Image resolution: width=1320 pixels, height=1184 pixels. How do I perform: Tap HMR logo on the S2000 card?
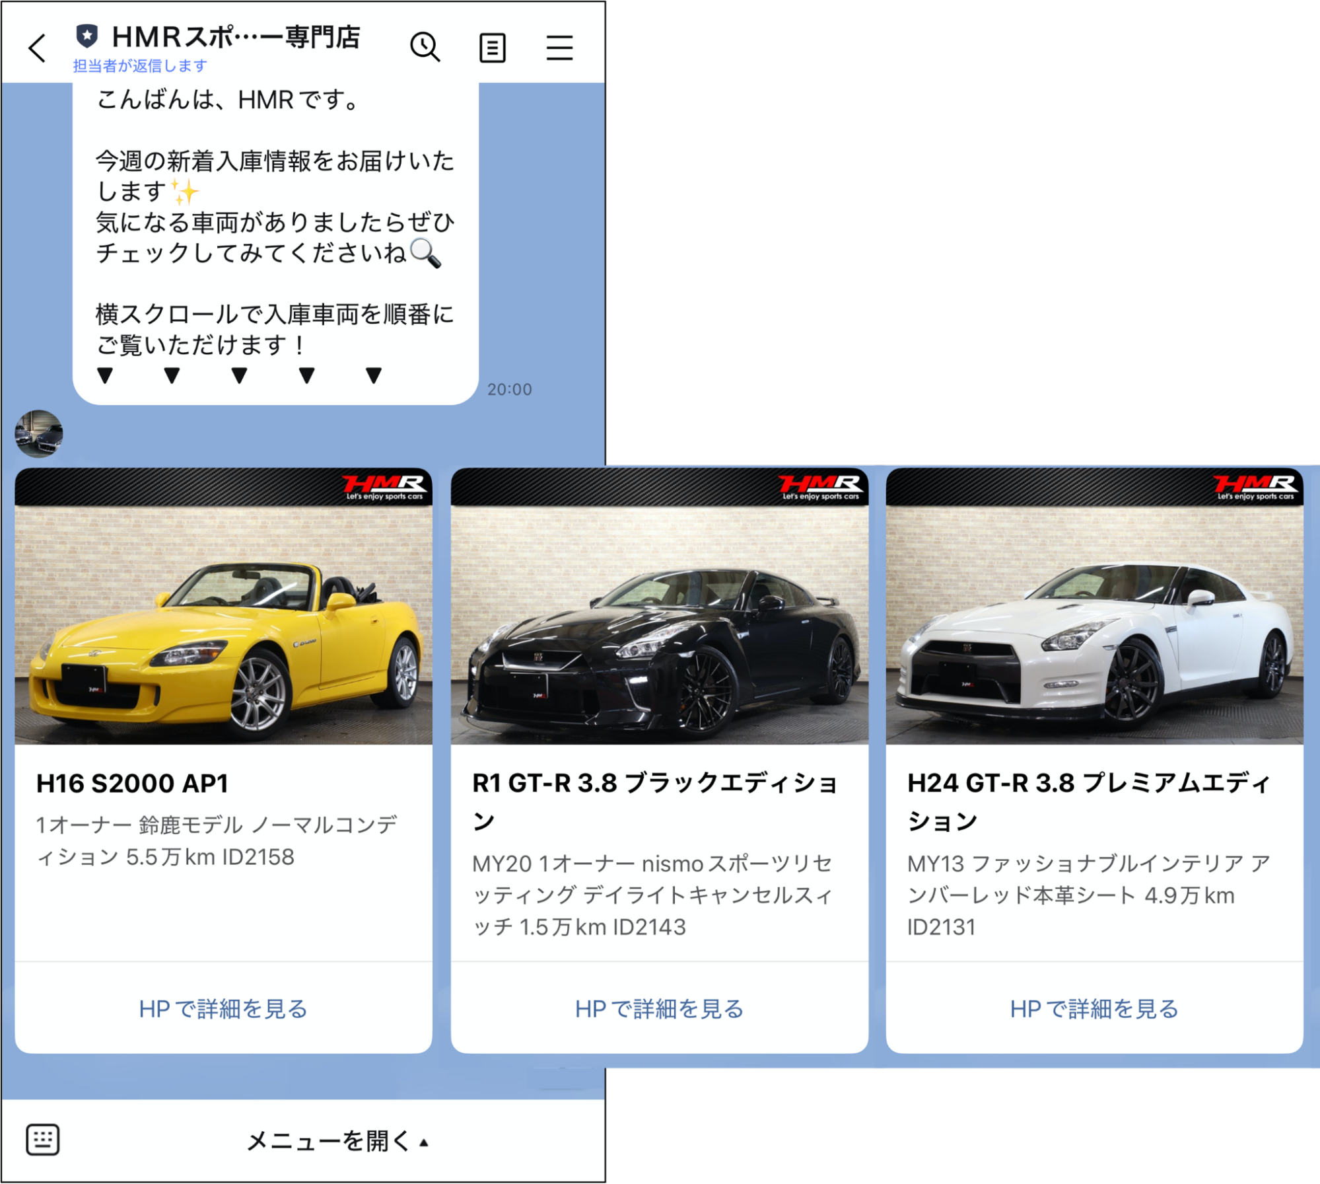(384, 487)
